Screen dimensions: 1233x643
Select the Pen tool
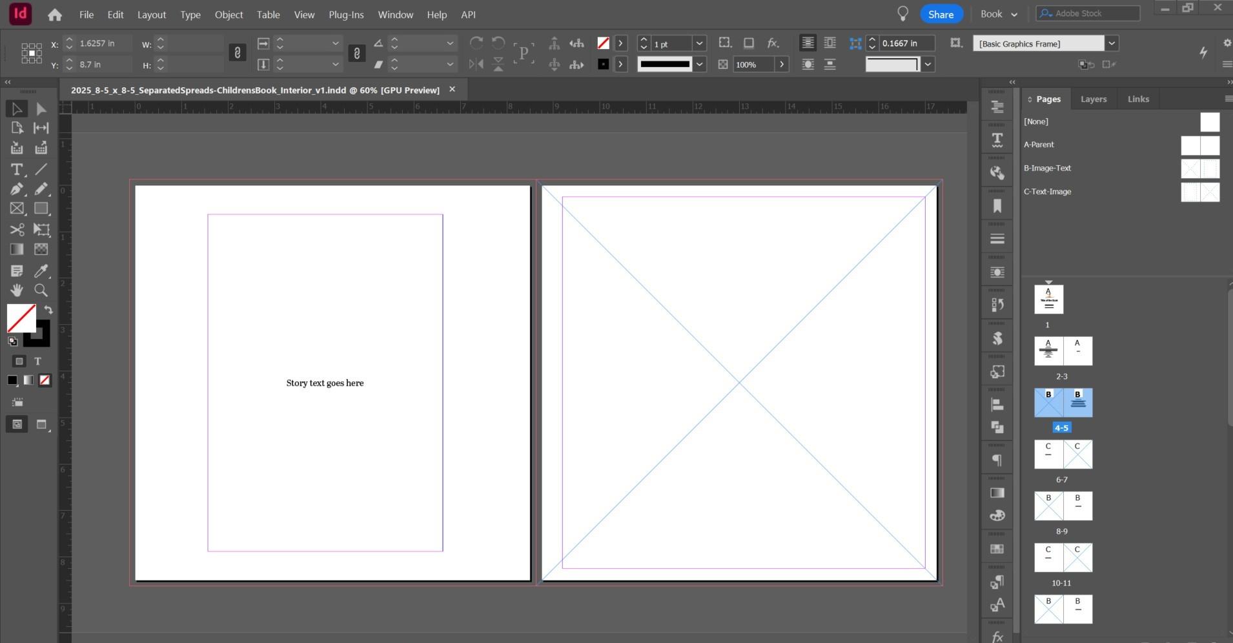pyautogui.click(x=16, y=189)
